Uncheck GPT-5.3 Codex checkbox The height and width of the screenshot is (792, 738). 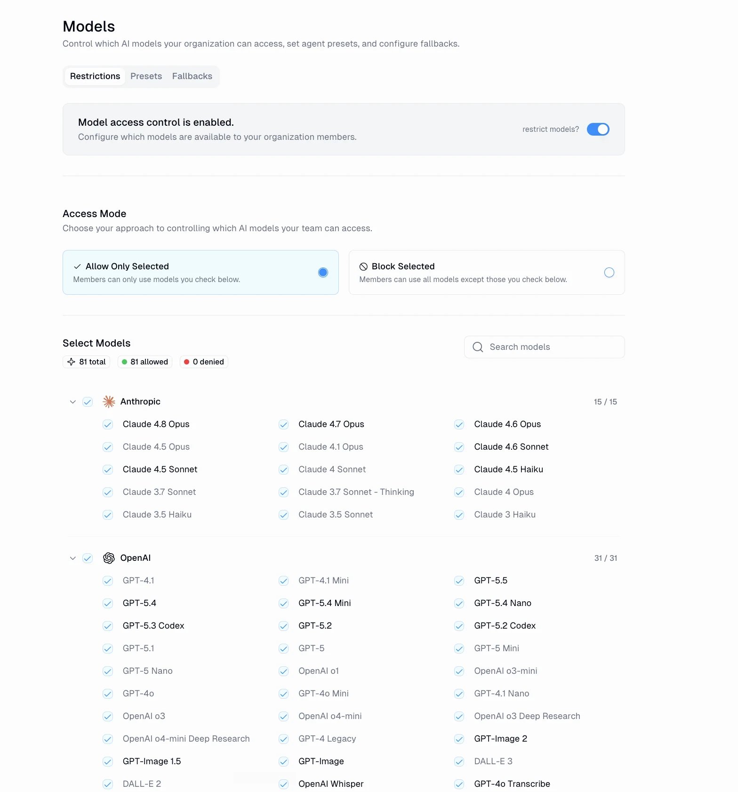(108, 626)
